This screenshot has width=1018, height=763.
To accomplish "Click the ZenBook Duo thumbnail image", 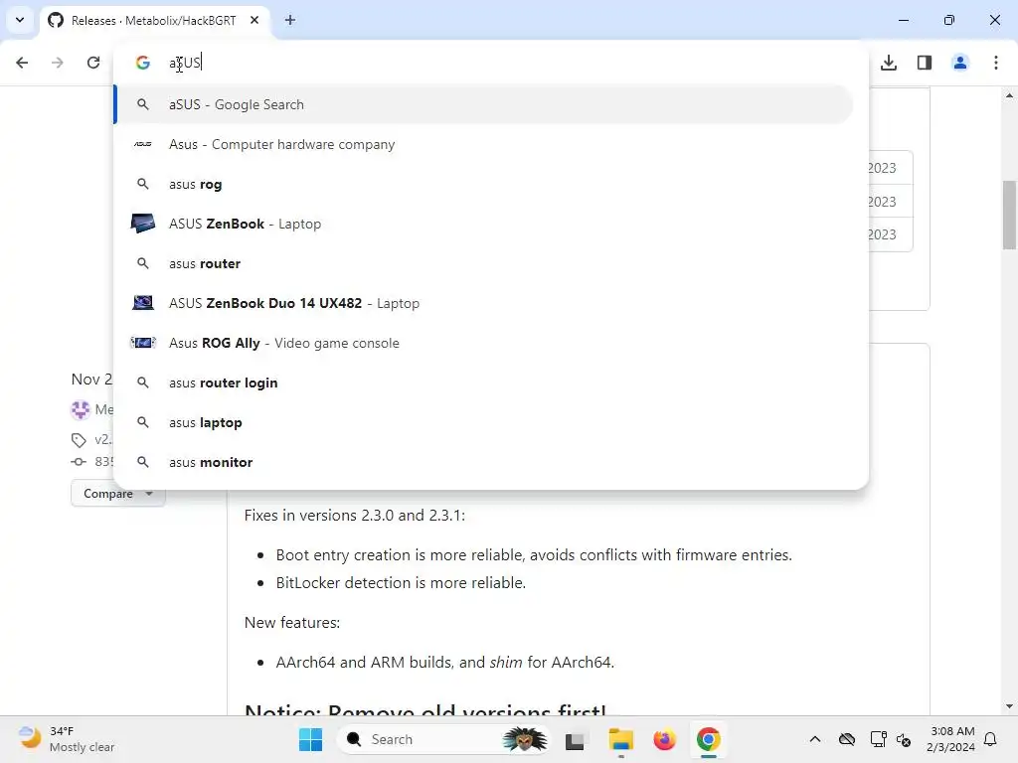I will (143, 302).
